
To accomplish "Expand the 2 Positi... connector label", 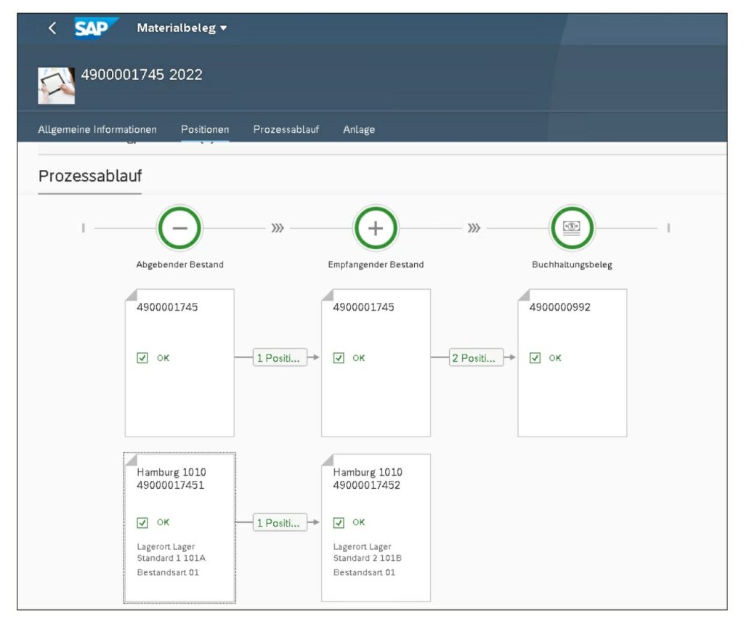I will [476, 358].
